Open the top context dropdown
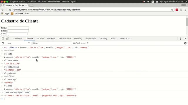Screen dimensions: 188x105 pyautogui.click(x=19, y=43)
